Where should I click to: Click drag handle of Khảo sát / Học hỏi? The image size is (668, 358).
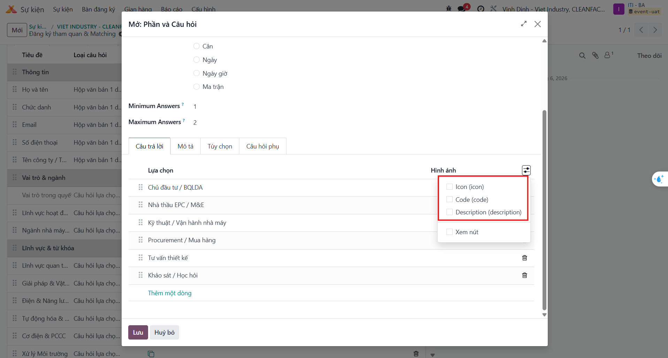point(140,275)
